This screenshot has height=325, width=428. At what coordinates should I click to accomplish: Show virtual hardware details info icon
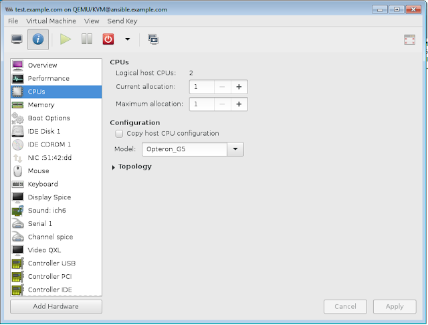(x=38, y=39)
